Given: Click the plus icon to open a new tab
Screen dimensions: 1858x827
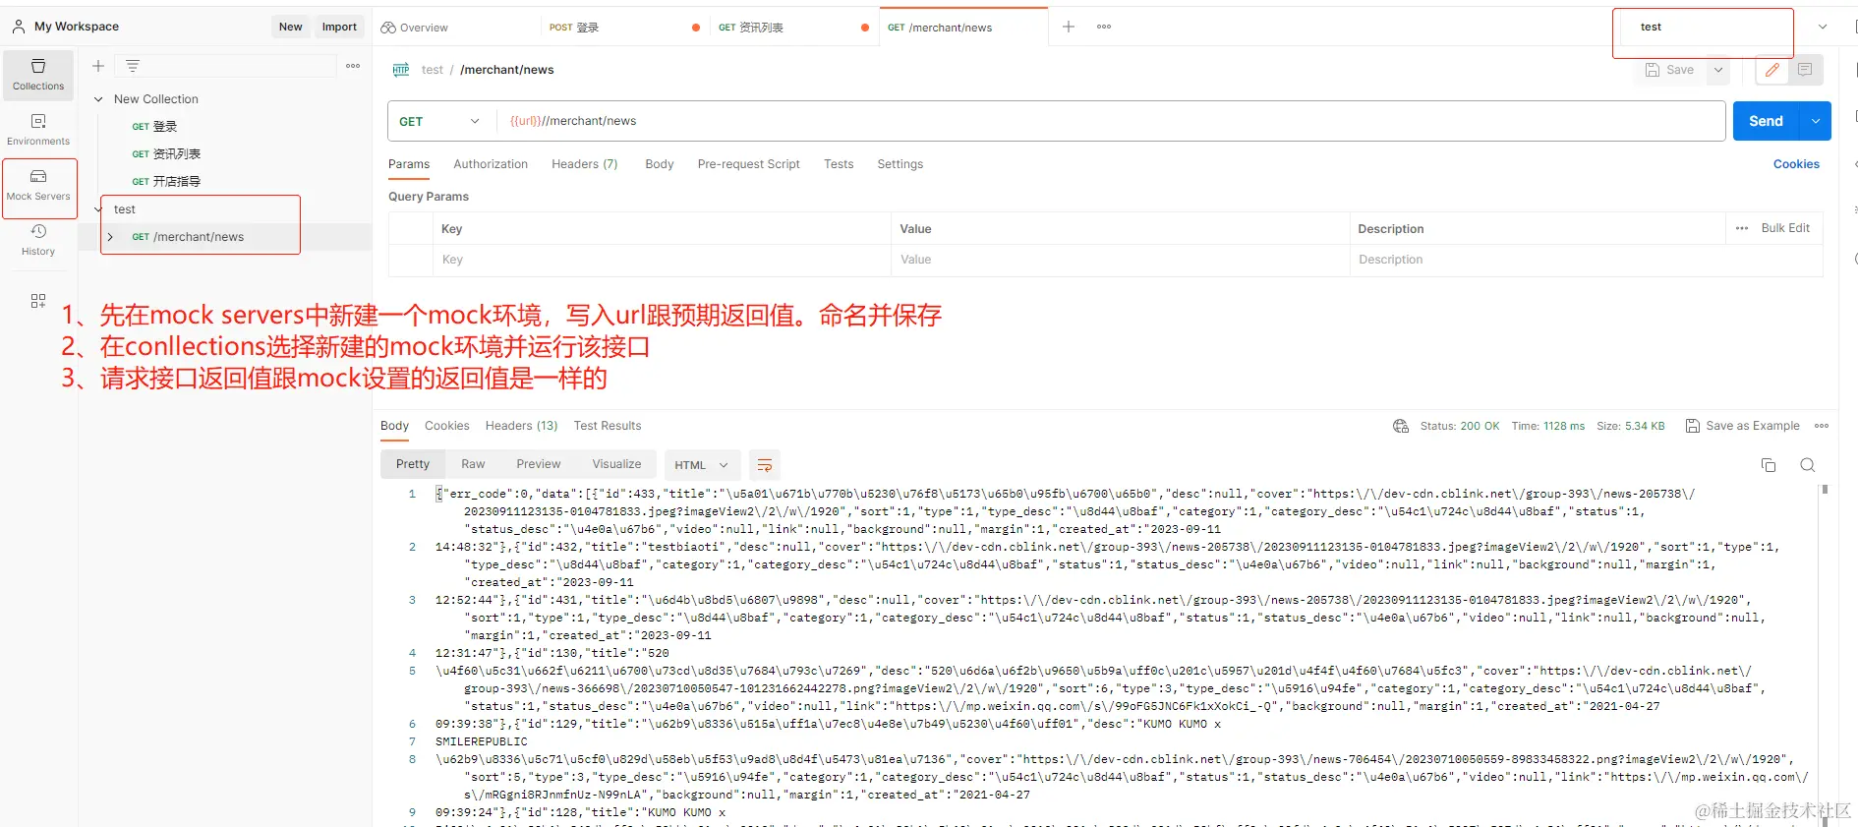Looking at the screenshot, I should (x=1069, y=27).
